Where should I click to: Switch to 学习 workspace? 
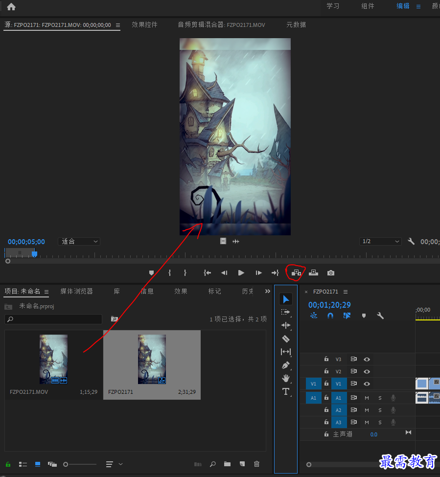point(333,6)
